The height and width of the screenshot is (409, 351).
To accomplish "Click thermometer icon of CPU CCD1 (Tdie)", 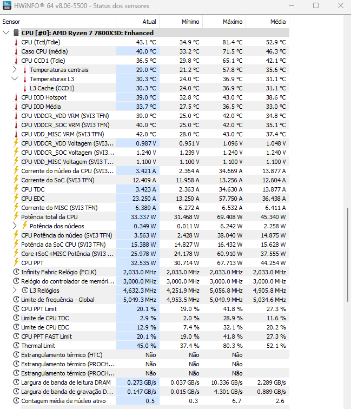I will [16, 61].
